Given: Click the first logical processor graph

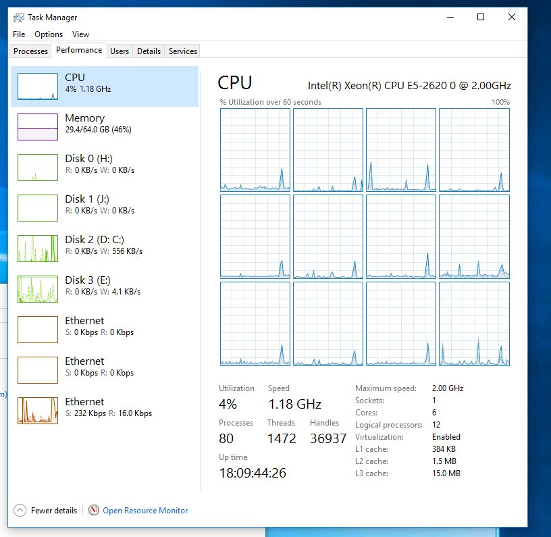Looking at the screenshot, I should point(255,150).
